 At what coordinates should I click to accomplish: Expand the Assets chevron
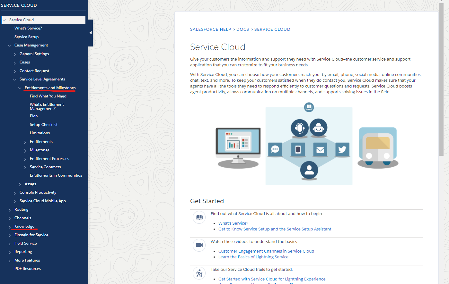pyautogui.click(x=20, y=184)
